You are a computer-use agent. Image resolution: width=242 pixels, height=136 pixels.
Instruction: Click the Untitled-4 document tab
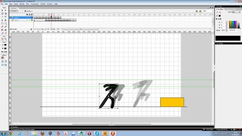[14, 8]
